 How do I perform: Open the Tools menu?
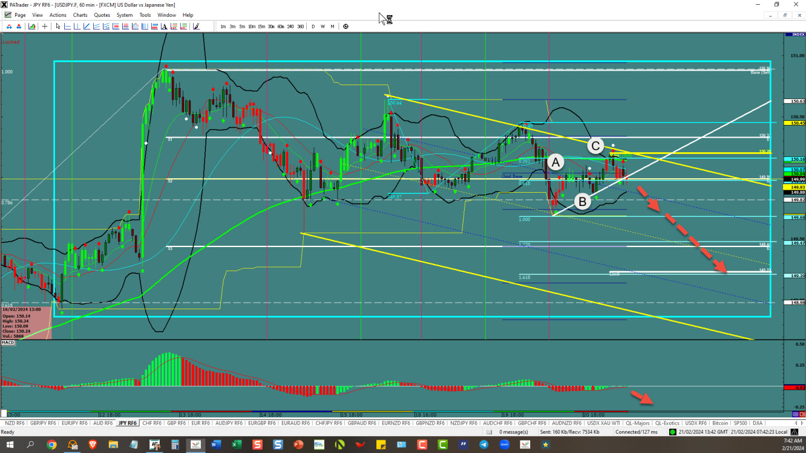pyautogui.click(x=145, y=14)
